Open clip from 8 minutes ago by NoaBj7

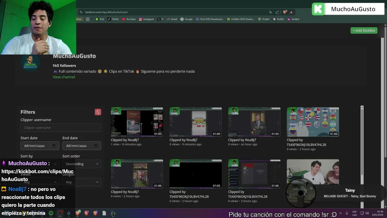(137, 122)
